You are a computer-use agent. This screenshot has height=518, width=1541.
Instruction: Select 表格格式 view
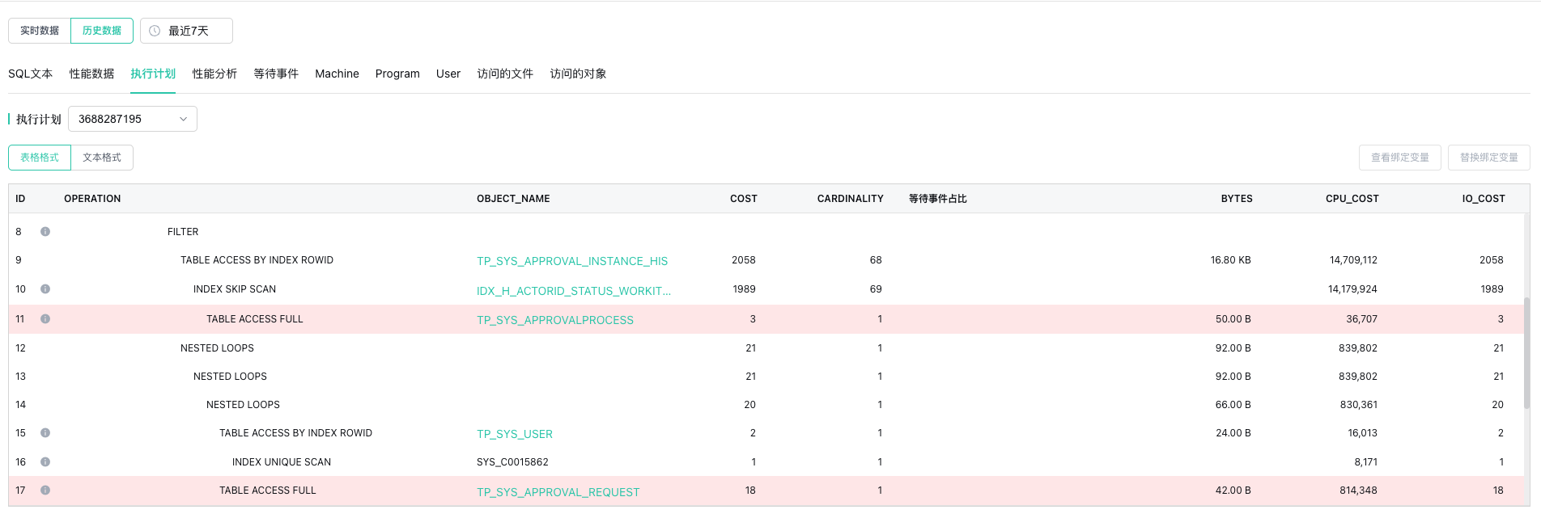[x=40, y=158]
